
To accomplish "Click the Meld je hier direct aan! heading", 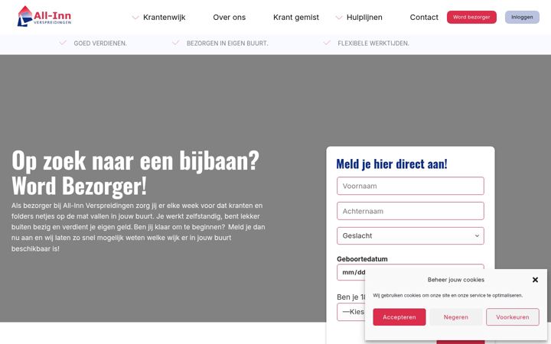I will coord(392,164).
